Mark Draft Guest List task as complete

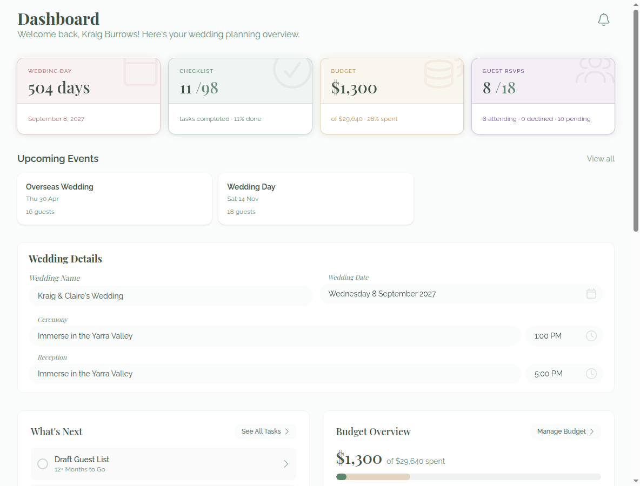pos(43,463)
